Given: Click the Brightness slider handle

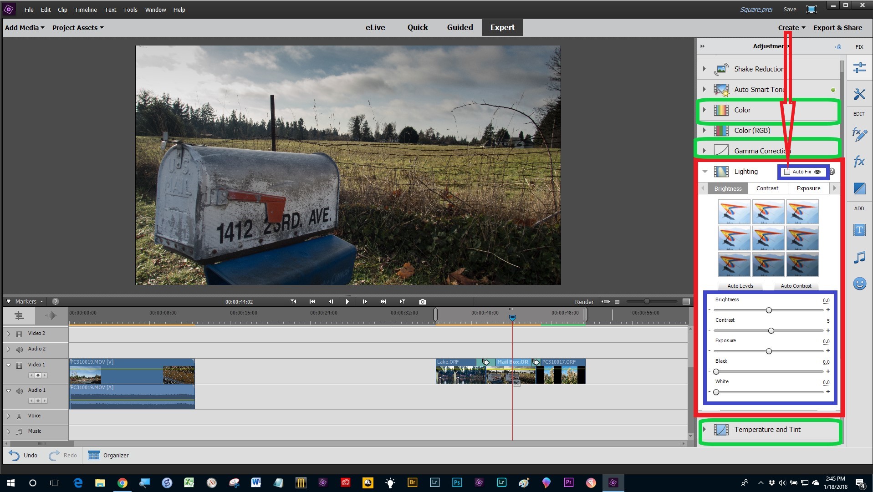Looking at the screenshot, I should (769, 310).
